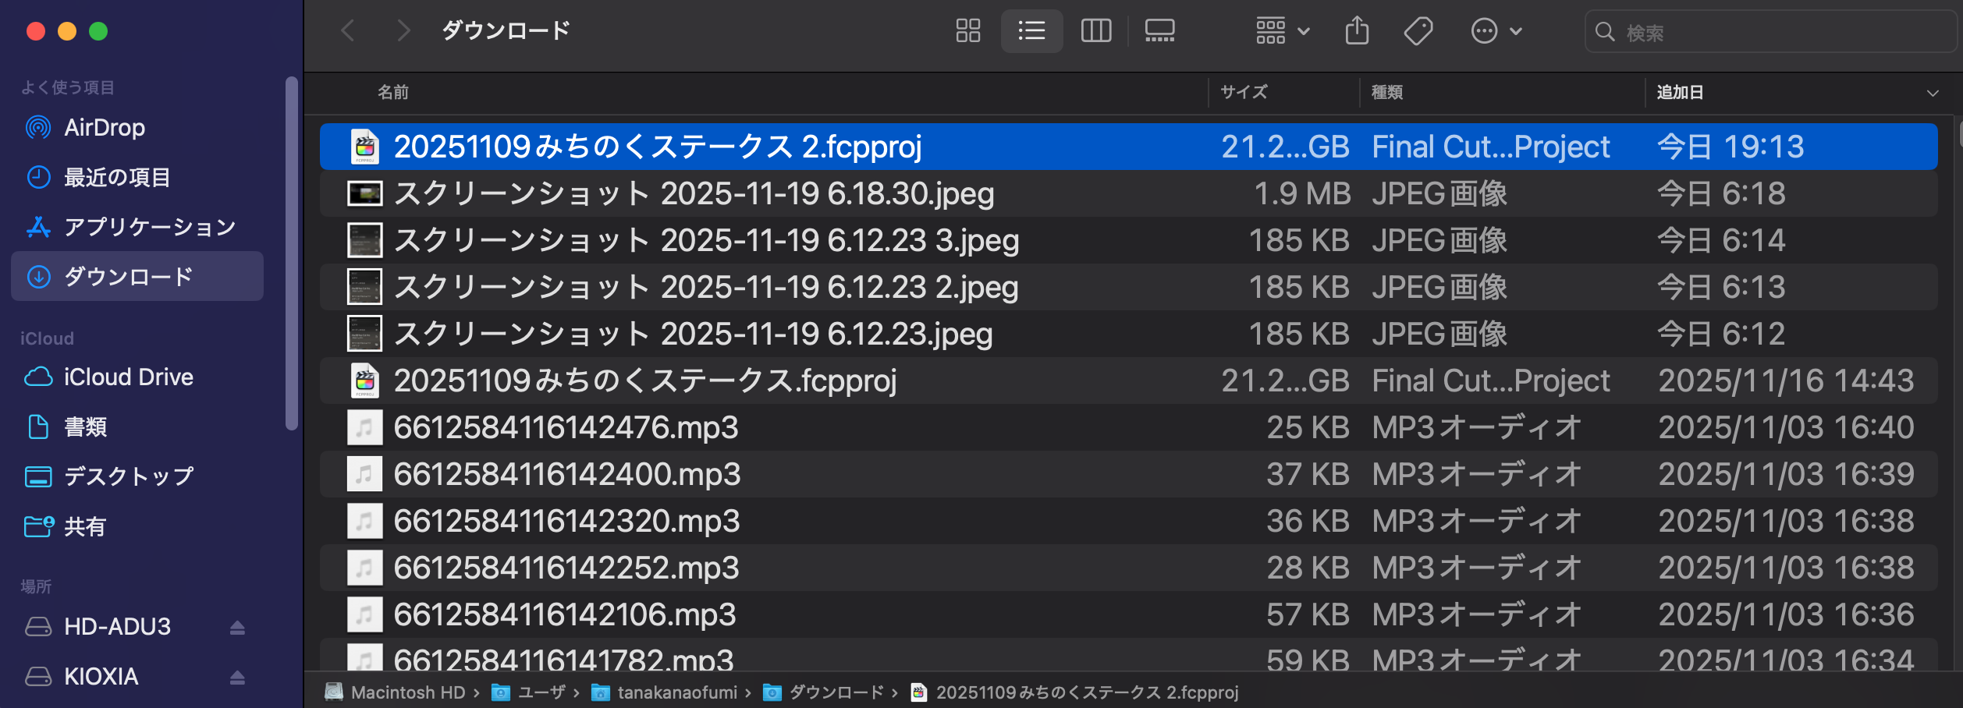1963x708 pixels.
Task: Toggle sort order on 追加日 column
Action: [1932, 93]
